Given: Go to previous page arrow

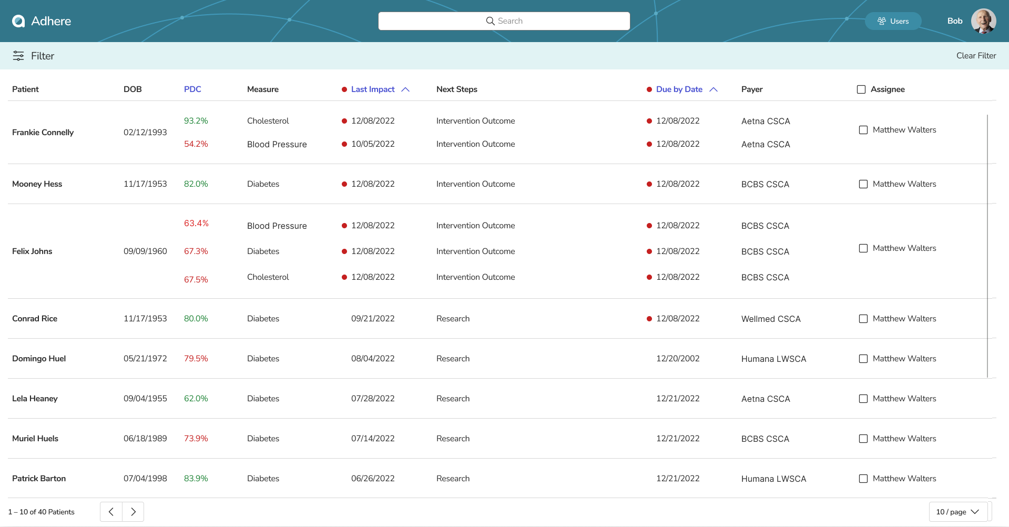Looking at the screenshot, I should pos(111,512).
